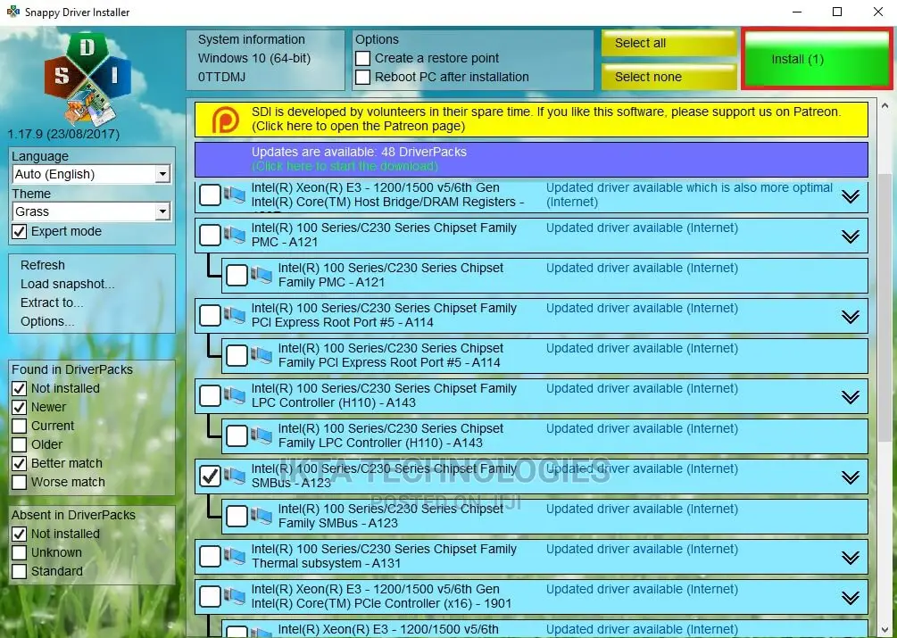Uncheck Expert mode
This screenshot has height=638, width=897.
point(20,231)
